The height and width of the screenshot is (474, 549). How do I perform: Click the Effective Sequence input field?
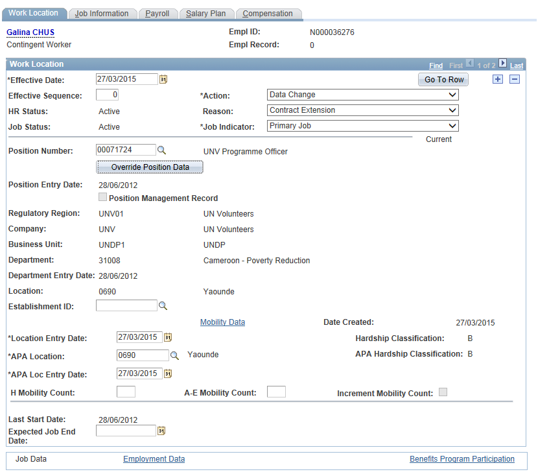[107, 95]
